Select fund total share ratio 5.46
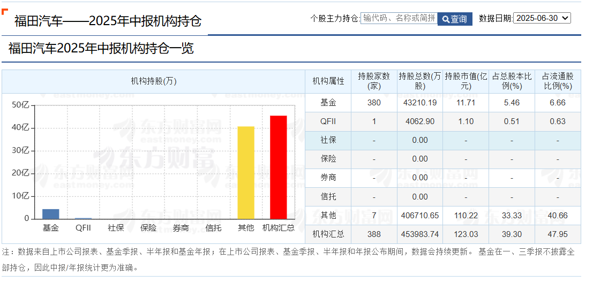608x283 pixels. tap(512, 103)
